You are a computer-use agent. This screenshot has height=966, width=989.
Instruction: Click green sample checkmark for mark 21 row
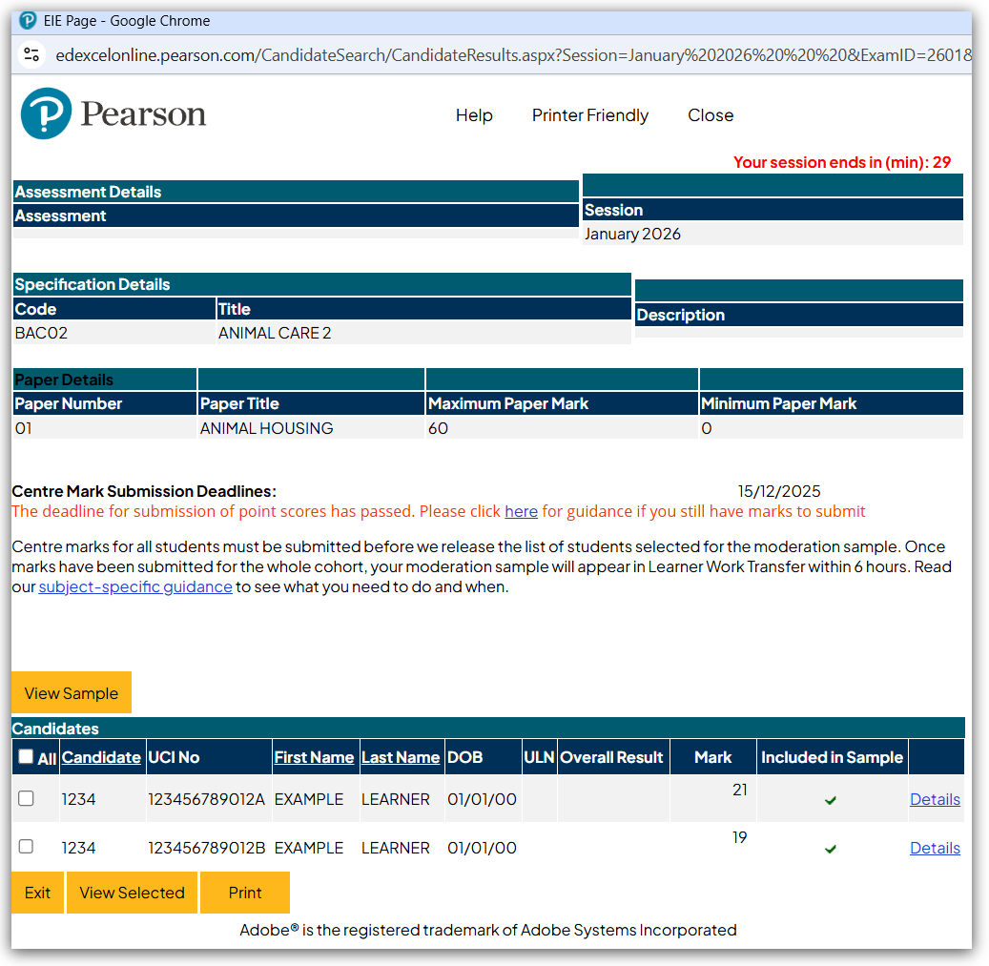pos(831,800)
